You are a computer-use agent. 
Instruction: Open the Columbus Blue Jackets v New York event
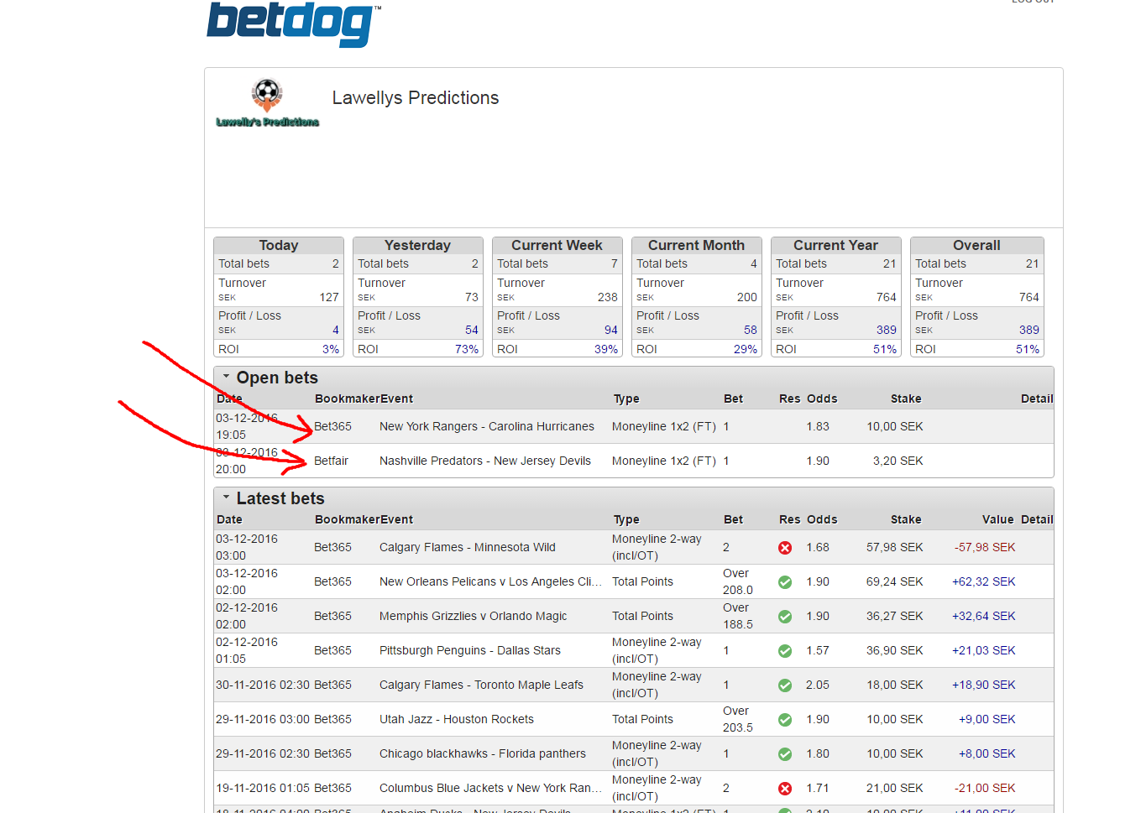pyautogui.click(x=490, y=788)
